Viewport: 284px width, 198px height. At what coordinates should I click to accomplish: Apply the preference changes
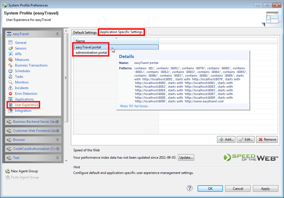coord(266,189)
